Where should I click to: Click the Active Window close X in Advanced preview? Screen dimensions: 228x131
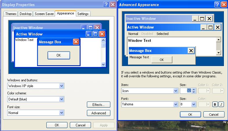(x=218, y=27)
